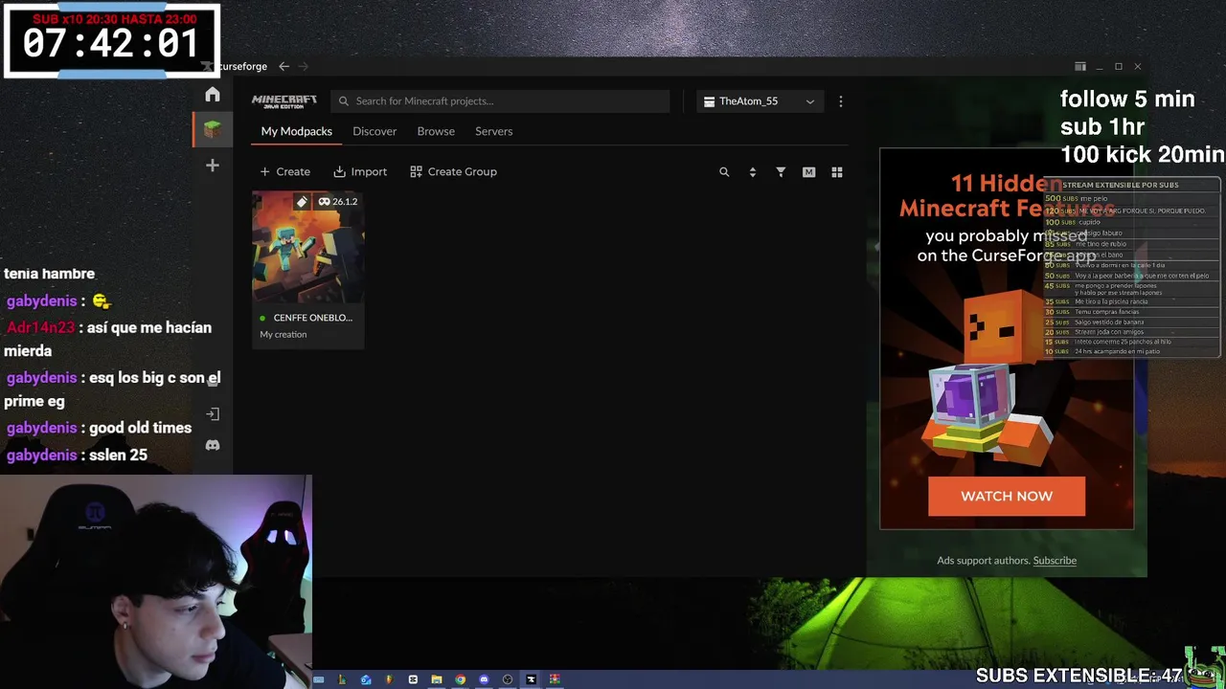This screenshot has width=1226, height=689.
Task: Open the Discord icon in CurseForge sidebar
Action: click(x=213, y=446)
